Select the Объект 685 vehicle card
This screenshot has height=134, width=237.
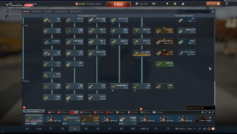[x=97, y=53]
